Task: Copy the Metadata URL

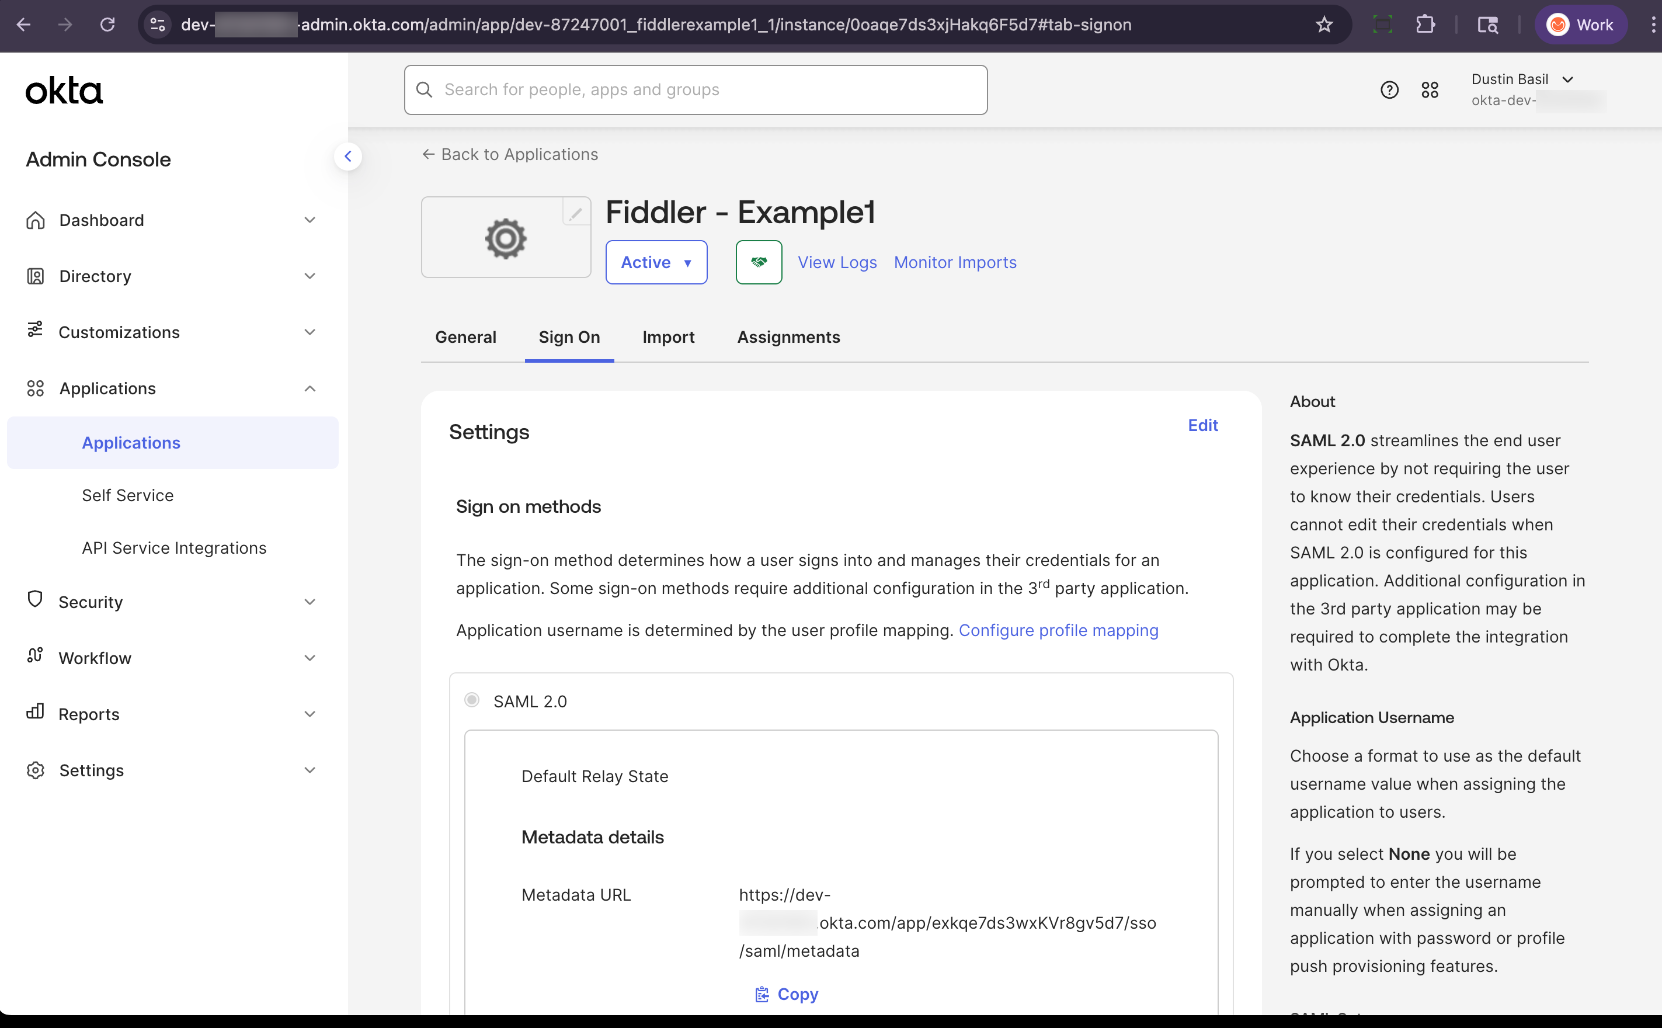Action: [x=787, y=994]
